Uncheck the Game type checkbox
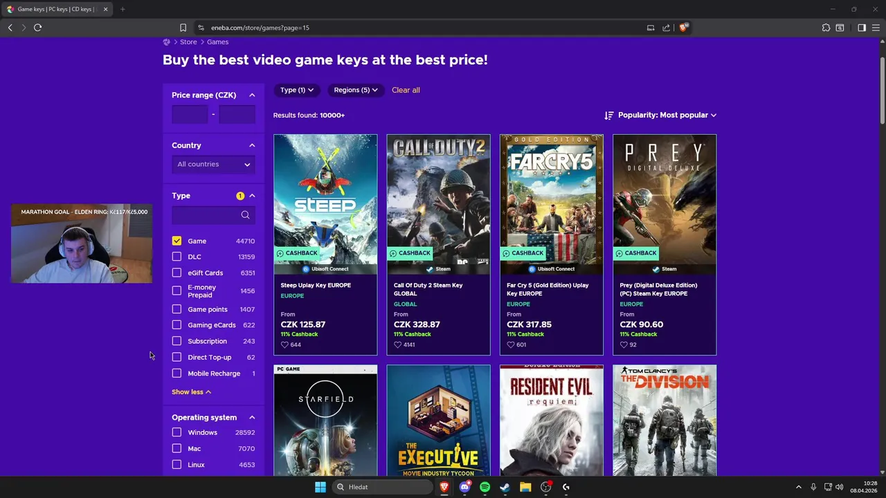 coord(177,241)
